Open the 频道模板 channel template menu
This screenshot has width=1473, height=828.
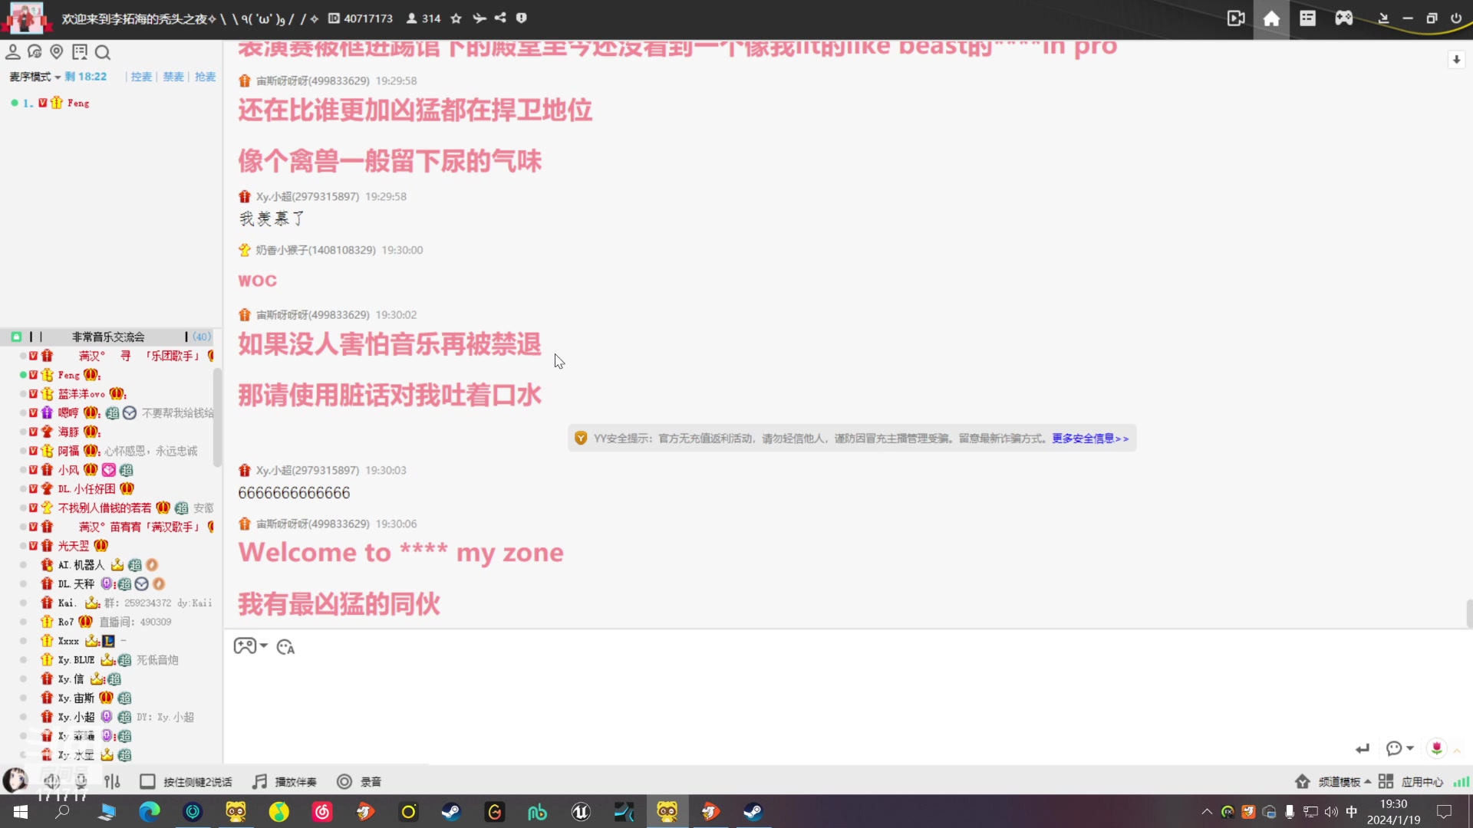pos(1339,781)
